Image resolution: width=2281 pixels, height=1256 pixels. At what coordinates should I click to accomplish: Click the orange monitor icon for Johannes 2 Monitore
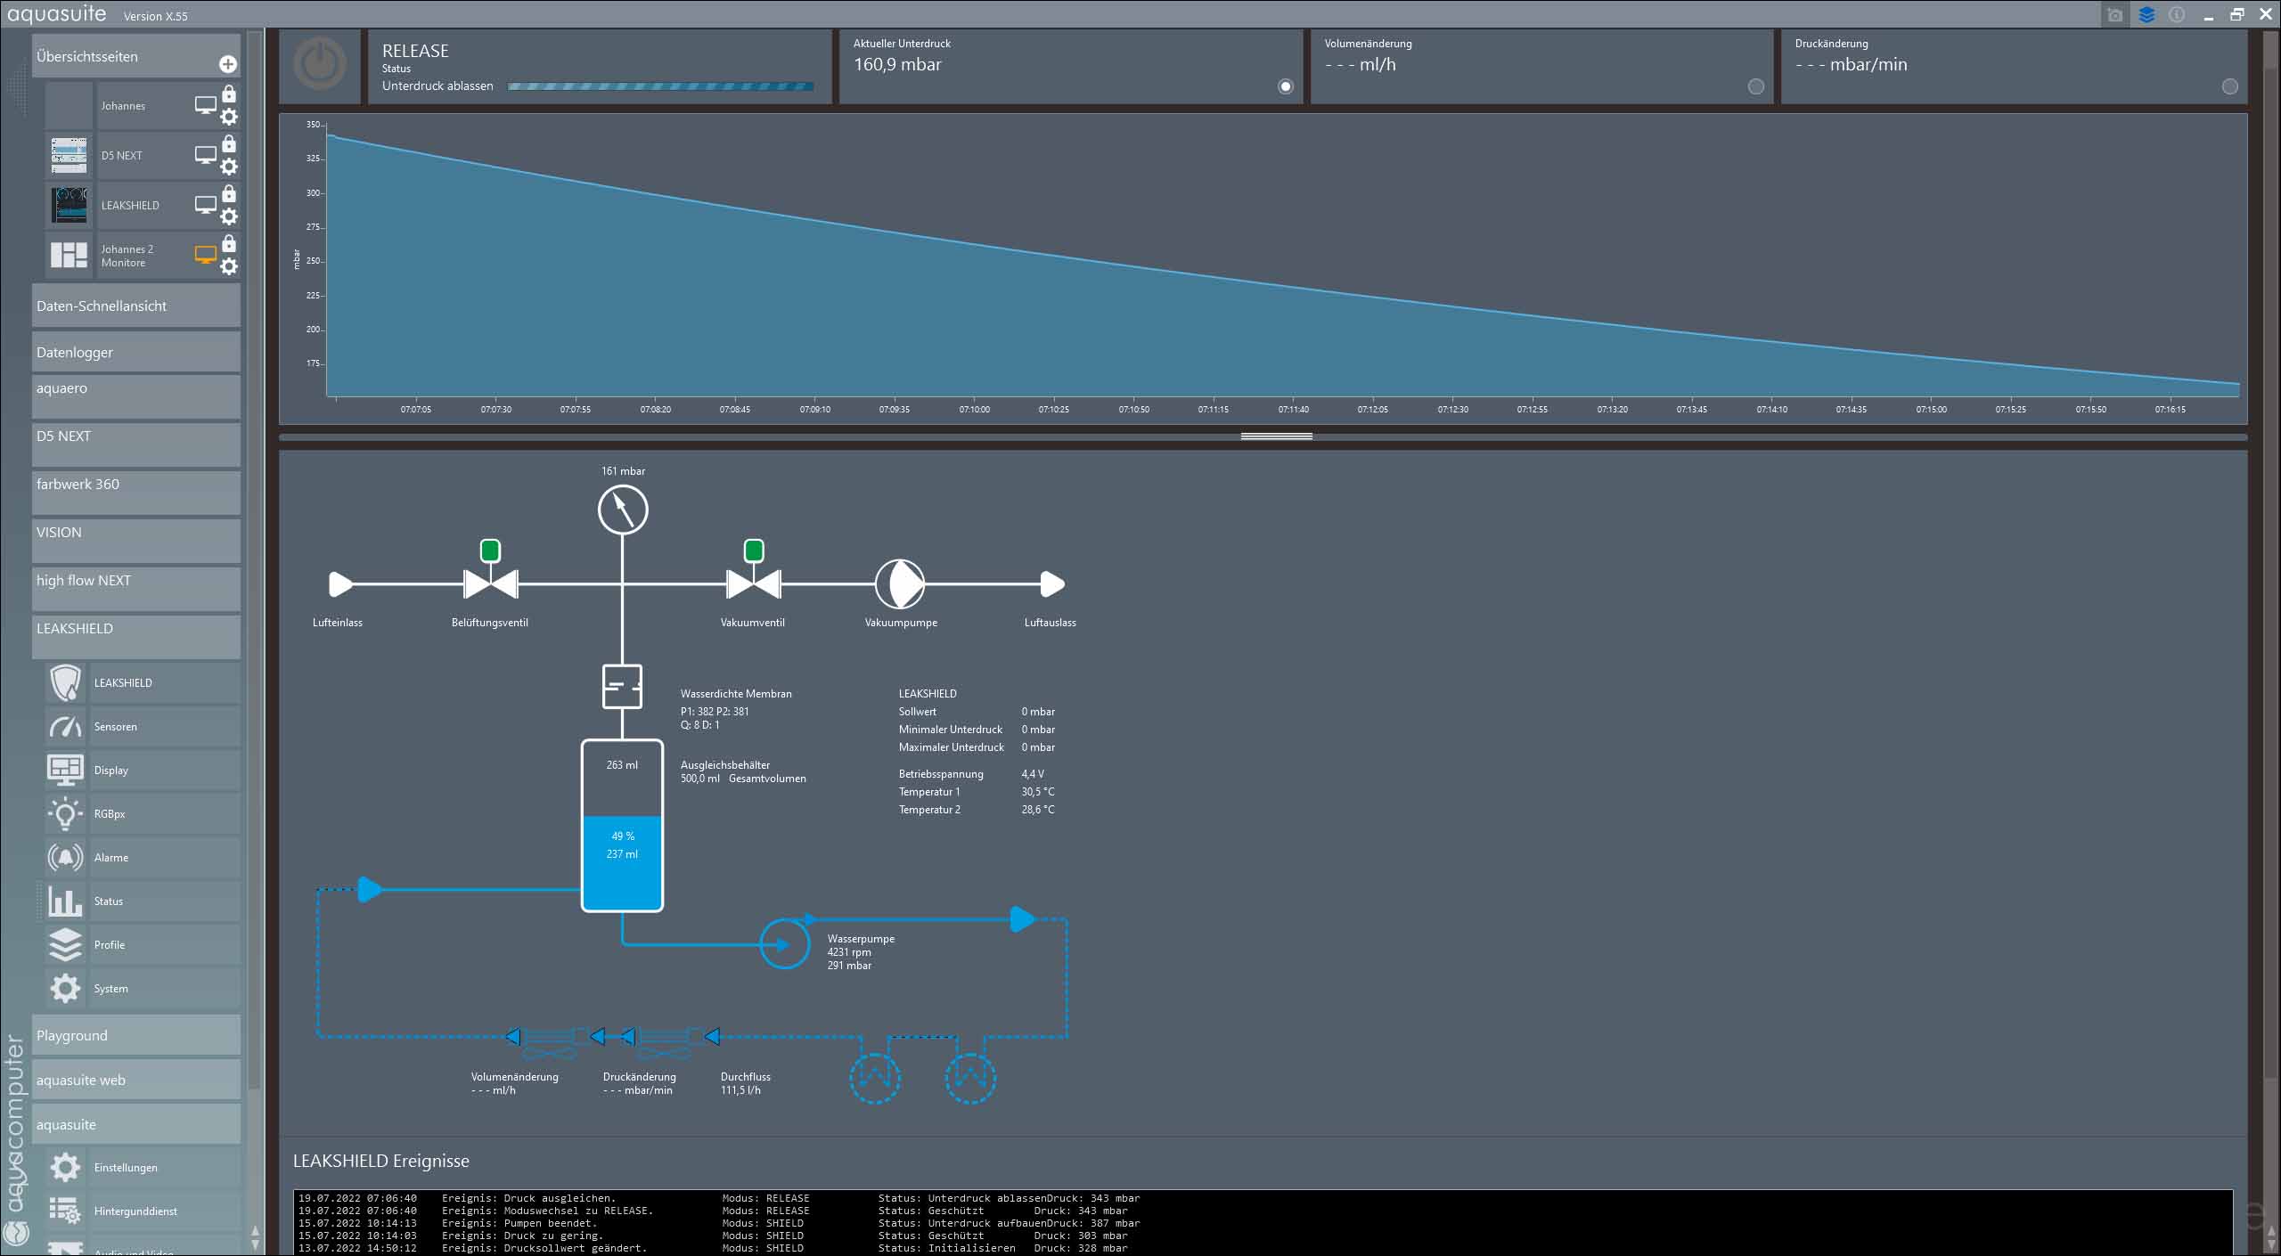tap(206, 255)
